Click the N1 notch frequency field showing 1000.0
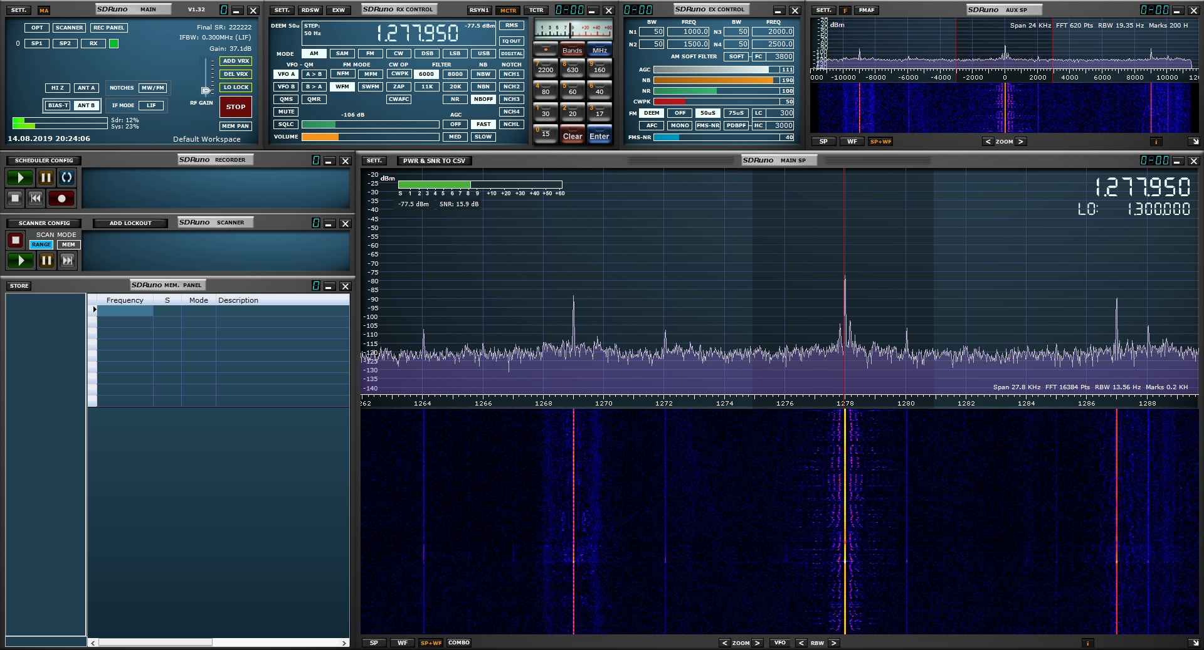 point(688,31)
